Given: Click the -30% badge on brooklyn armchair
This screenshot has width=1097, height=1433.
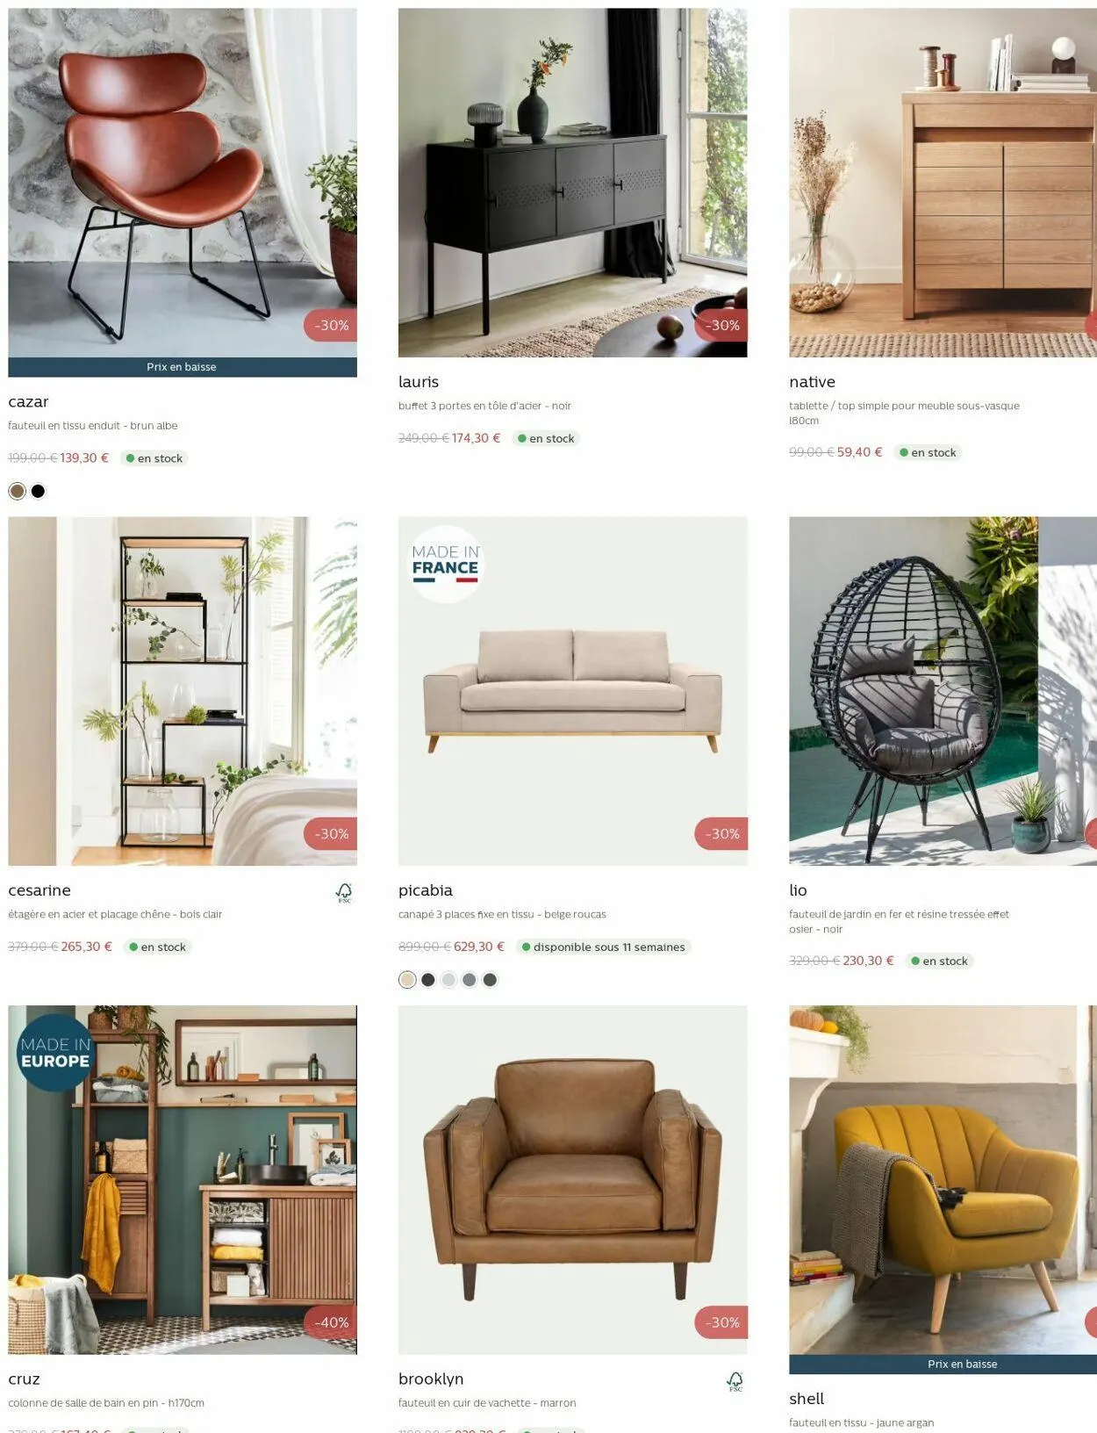Looking at the screenshot, I should [721, 1322].
